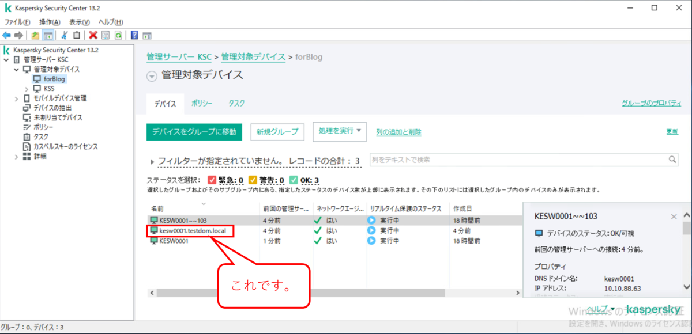
Task: Click 管理対象デバイス breadcrumb link
Action: (x=253, y=57)
